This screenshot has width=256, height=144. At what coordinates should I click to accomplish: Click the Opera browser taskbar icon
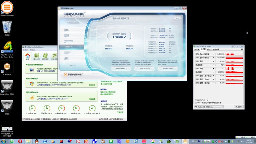click(x=20, y=141)
